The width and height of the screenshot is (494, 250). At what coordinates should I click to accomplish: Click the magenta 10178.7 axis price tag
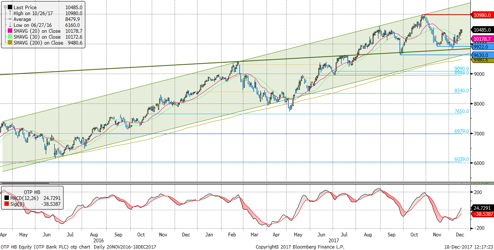pos(482,39)
